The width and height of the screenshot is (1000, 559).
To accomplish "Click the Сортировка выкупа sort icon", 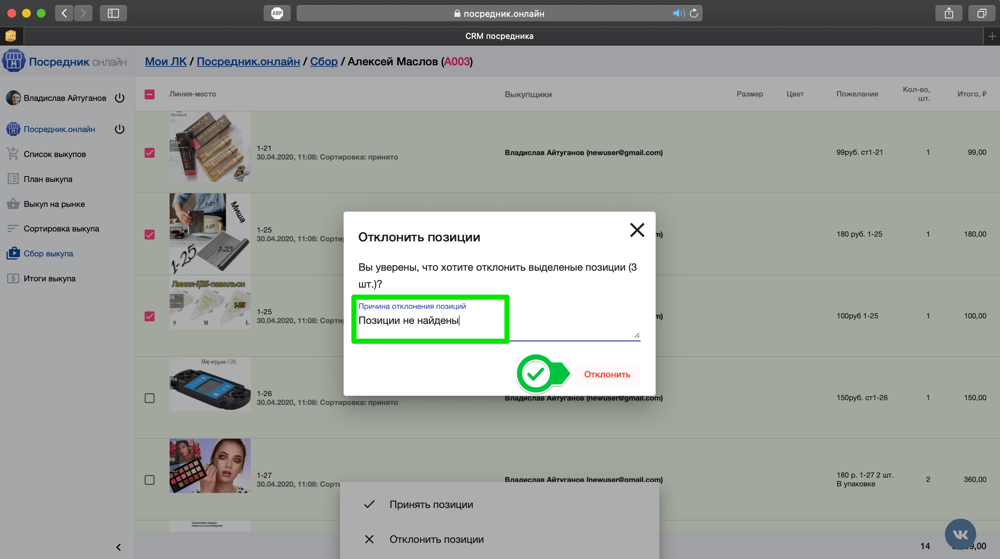I will (x=13, y=229).
